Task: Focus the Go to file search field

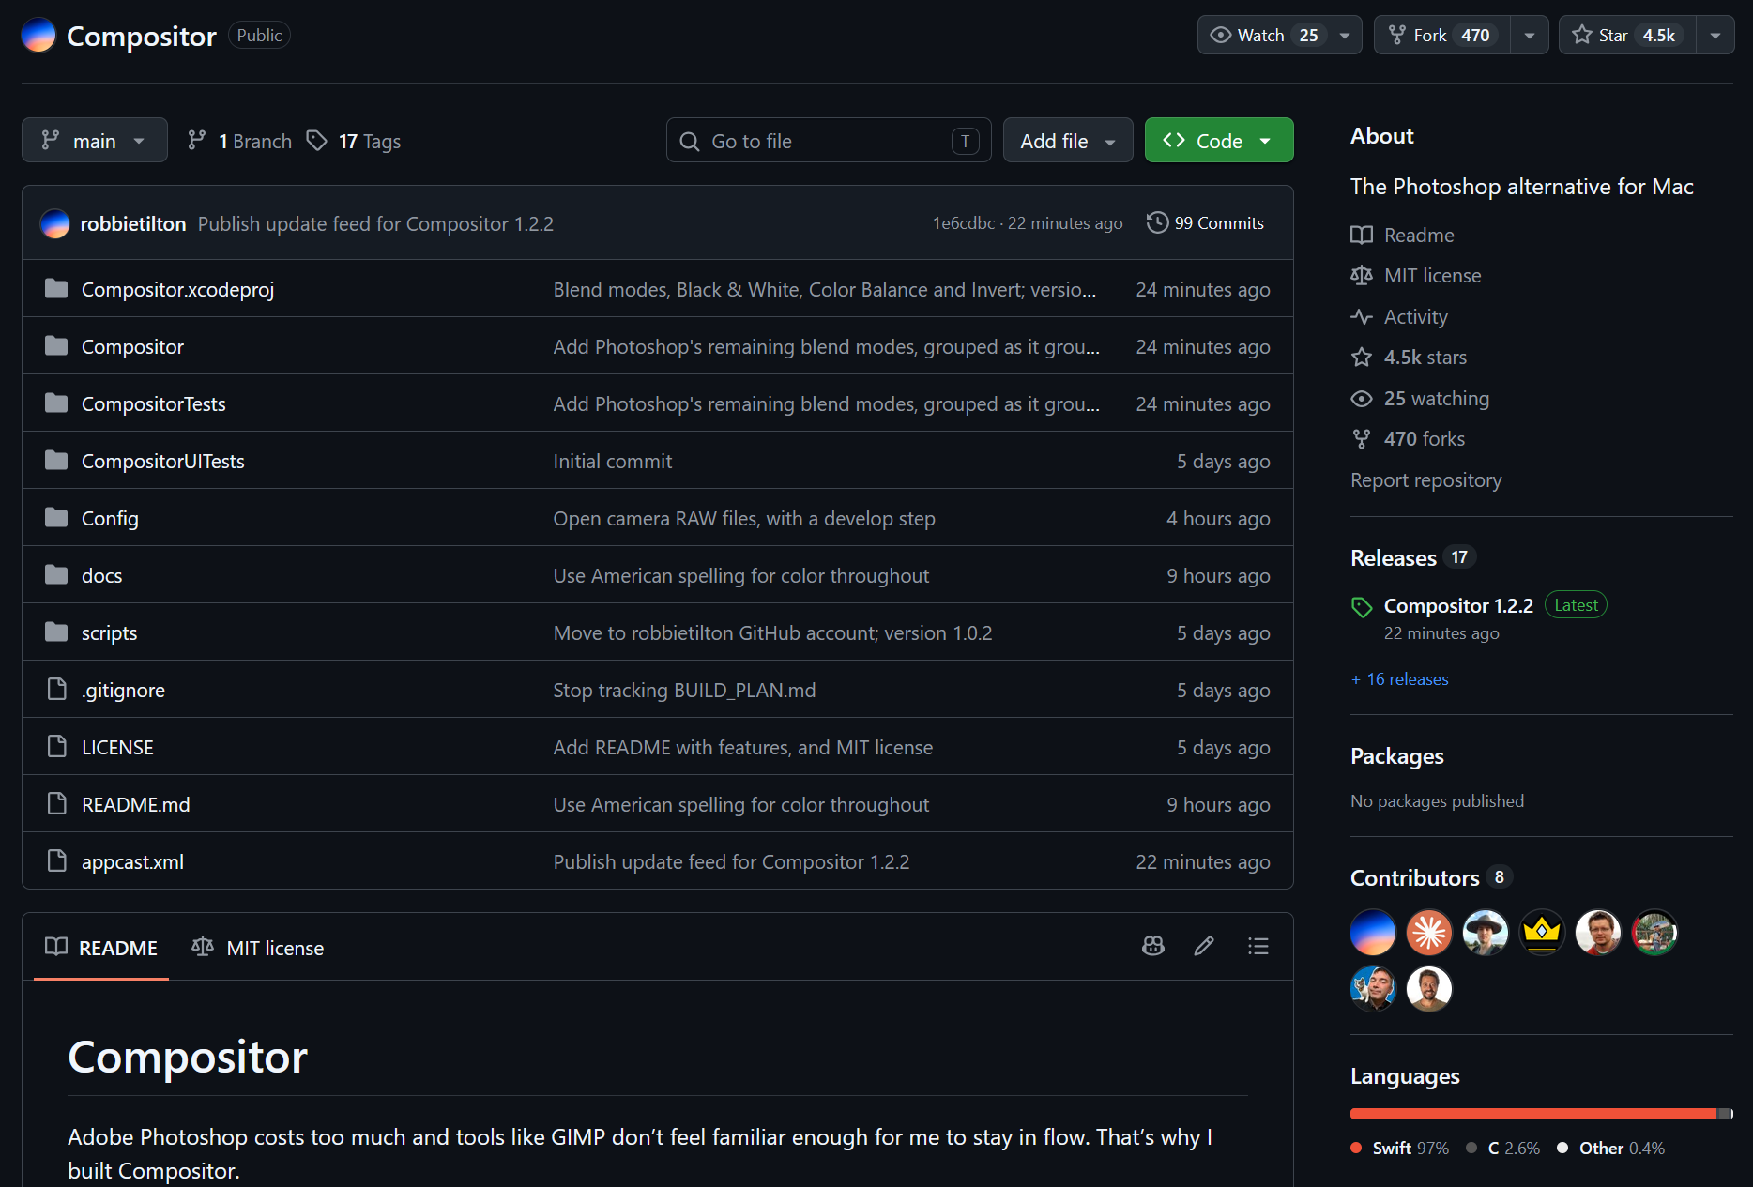Action: tap(829, 140)
